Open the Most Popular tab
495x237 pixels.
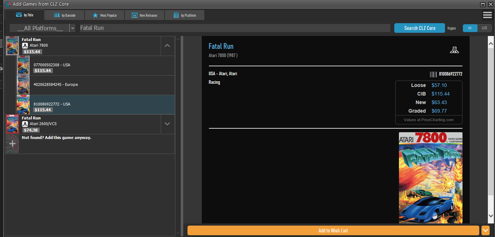pyautogui.click(x=105, y=15)
